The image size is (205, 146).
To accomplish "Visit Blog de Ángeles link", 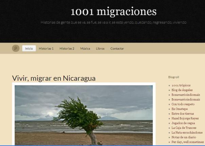I will click(x=182, y=90).
